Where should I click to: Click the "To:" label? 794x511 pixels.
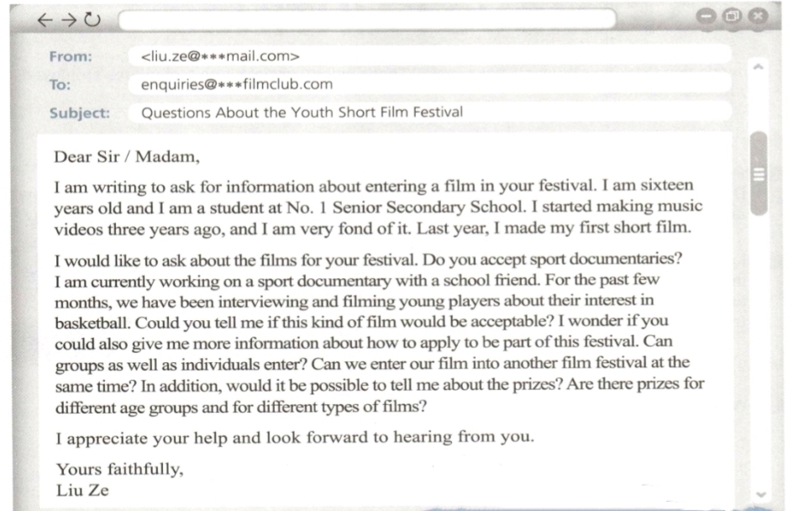(x=60, y=84)
